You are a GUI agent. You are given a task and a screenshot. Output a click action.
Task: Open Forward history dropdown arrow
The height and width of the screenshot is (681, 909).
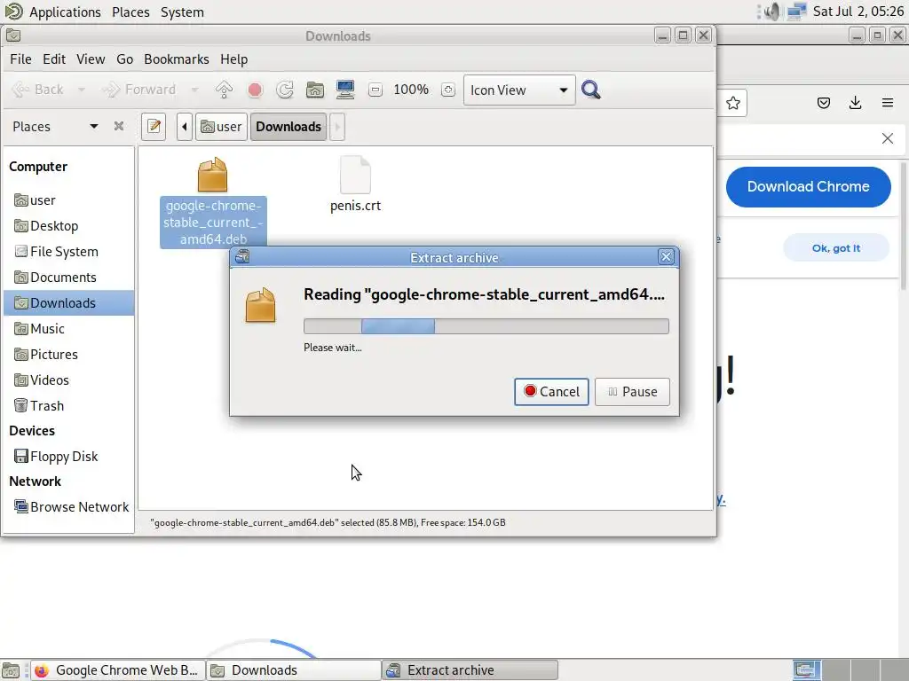click(194, 90)
